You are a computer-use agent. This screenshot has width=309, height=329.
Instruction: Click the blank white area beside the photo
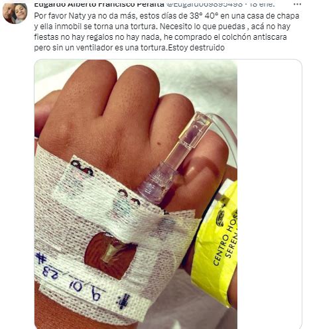pos(269,194)
